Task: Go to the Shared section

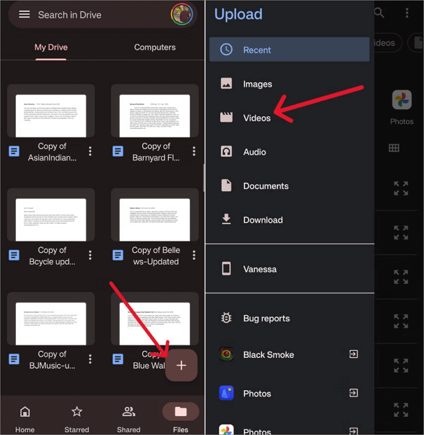Action: (x=128, y=412)
